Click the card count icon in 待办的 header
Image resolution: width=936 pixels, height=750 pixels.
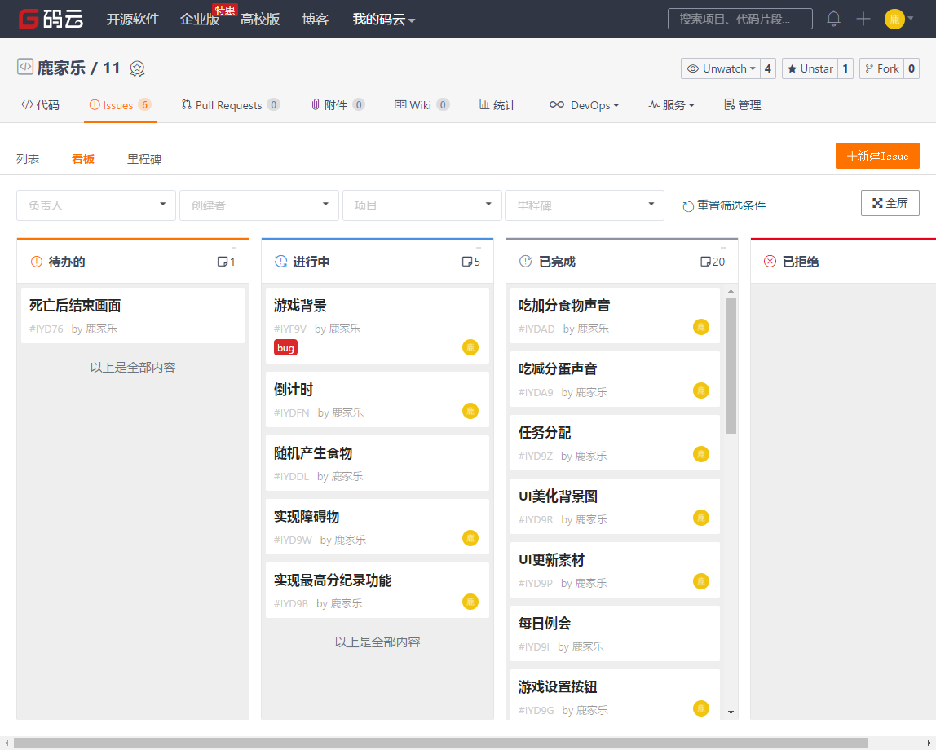click(223, 262)
